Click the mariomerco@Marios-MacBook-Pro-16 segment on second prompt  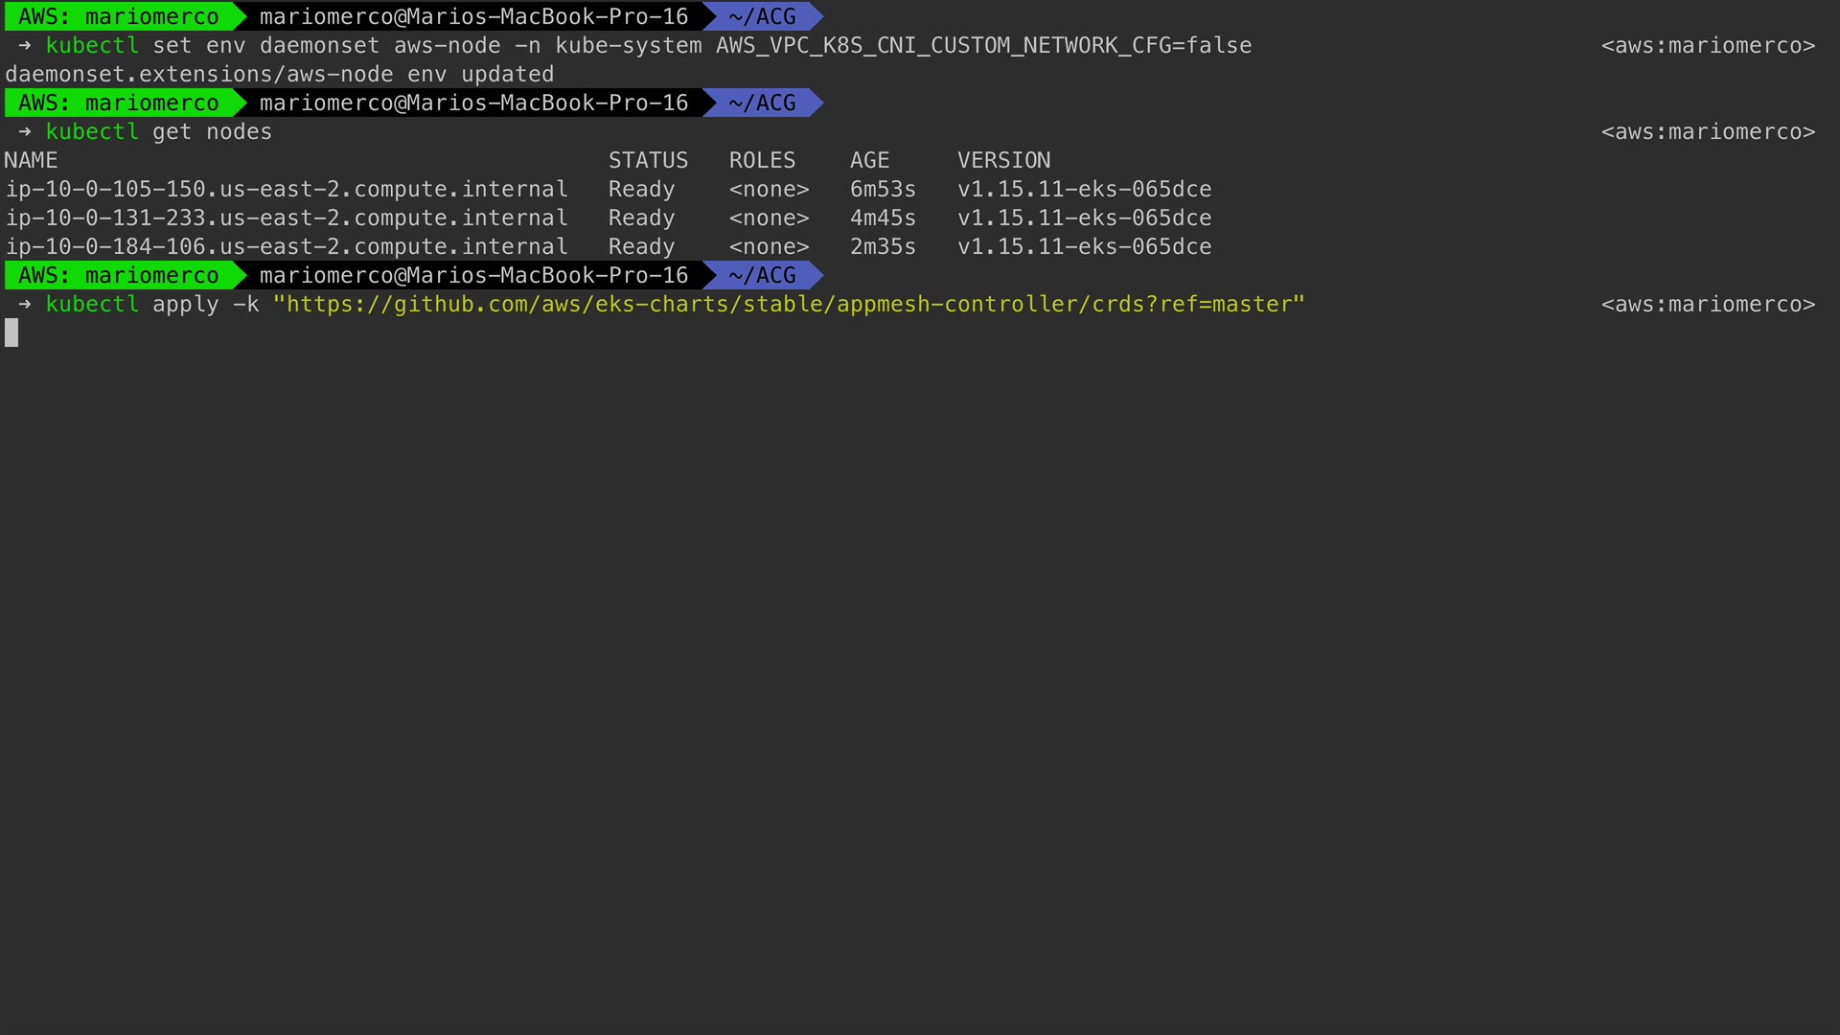coord(473,103)
